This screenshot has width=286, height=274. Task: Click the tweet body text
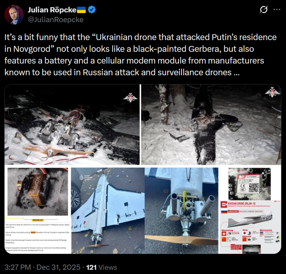coord(141,55)
